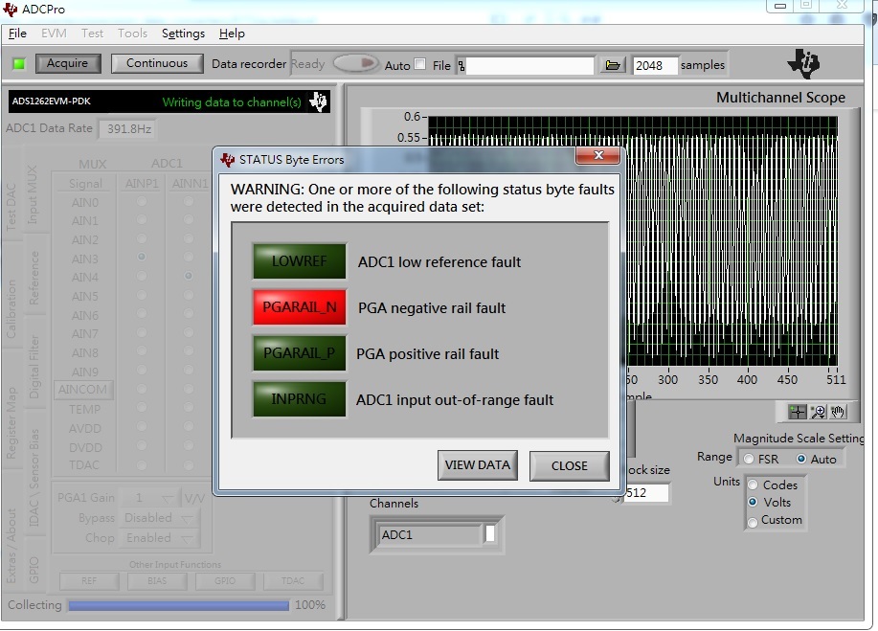
Task: Click the GPIO input function button
Action: tap(225, 580)
